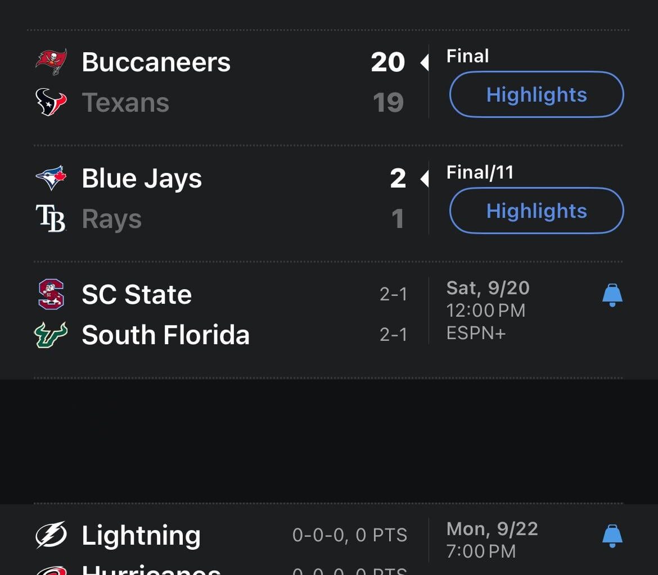
Task: Open the Blue Jays team name
Action: point(142,179)
